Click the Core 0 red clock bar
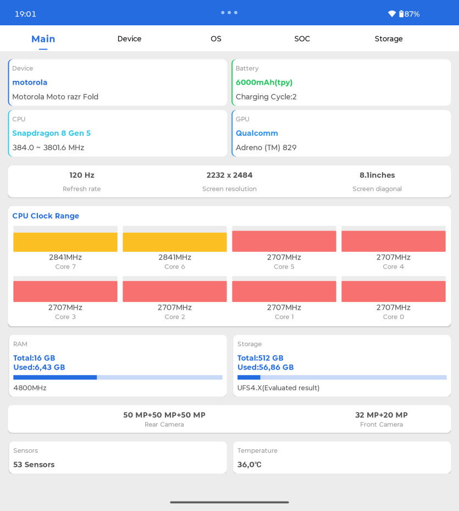Screen dimensions: 459x511 pyautogui.click(x=394, y=292)
